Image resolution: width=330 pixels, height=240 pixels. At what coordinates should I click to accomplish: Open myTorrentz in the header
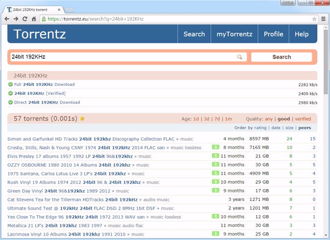234,34
